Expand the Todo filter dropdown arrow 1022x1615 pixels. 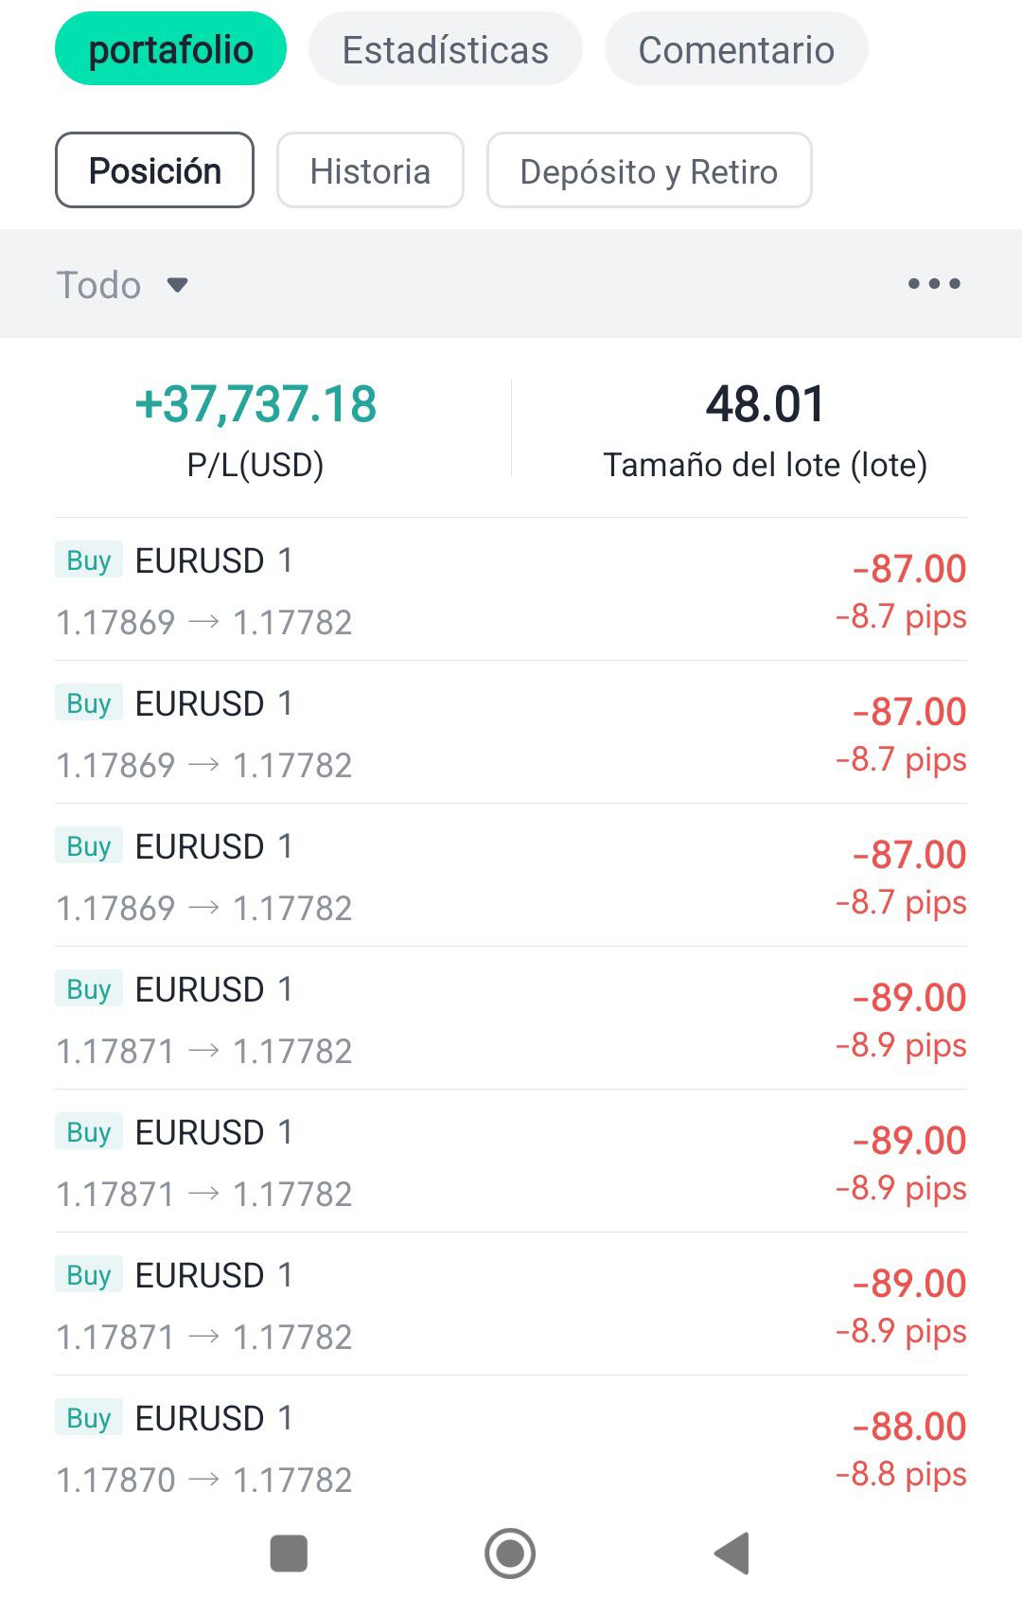[x=178, y=285]
